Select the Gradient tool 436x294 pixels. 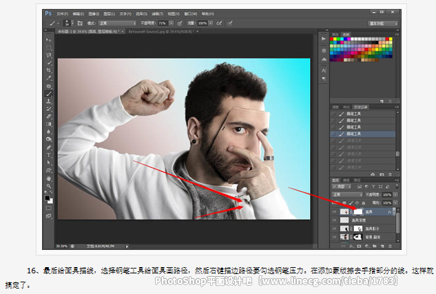pyautogui.click(x=49, y=124)
